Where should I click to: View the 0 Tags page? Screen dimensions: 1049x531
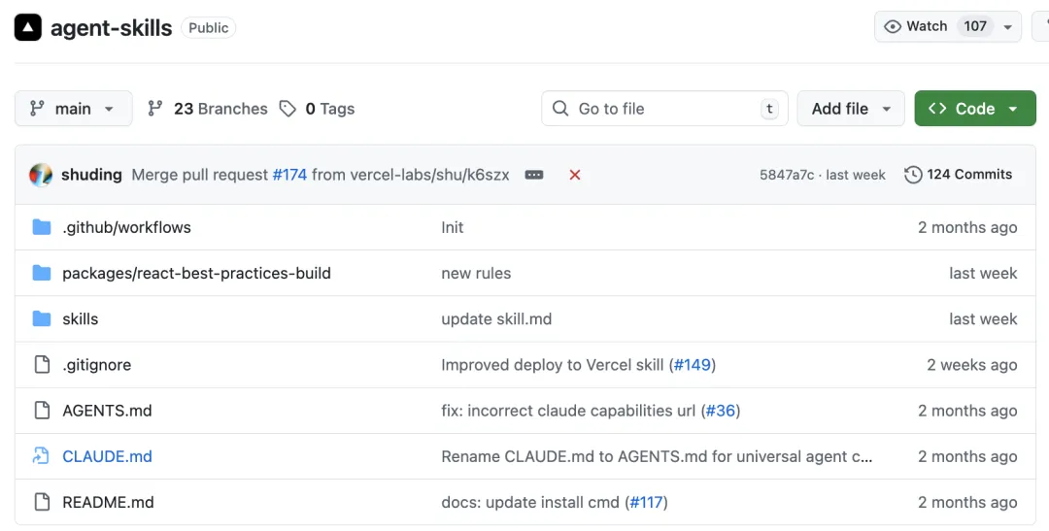317,109
